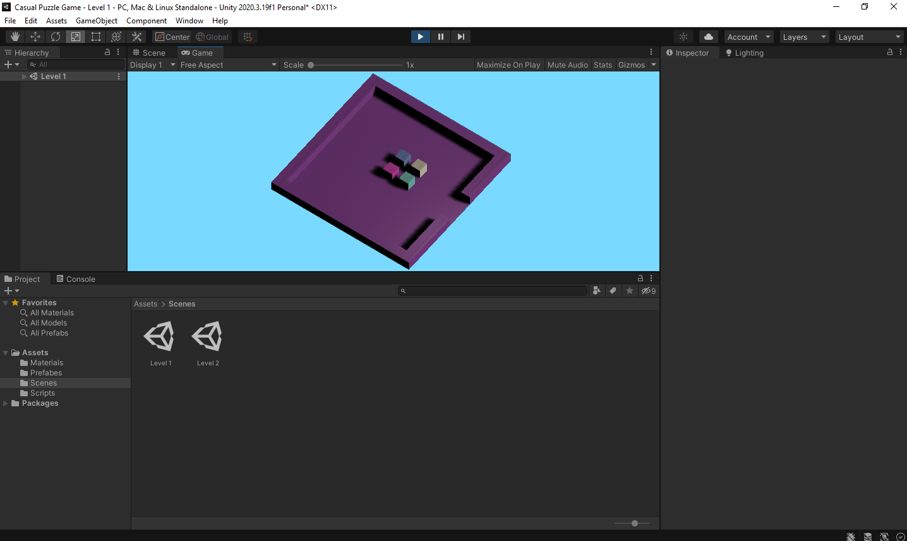The width and height of the screenshot is (907, 541).
Task: Open Hierarchy panel options menu
Action: 118,52
